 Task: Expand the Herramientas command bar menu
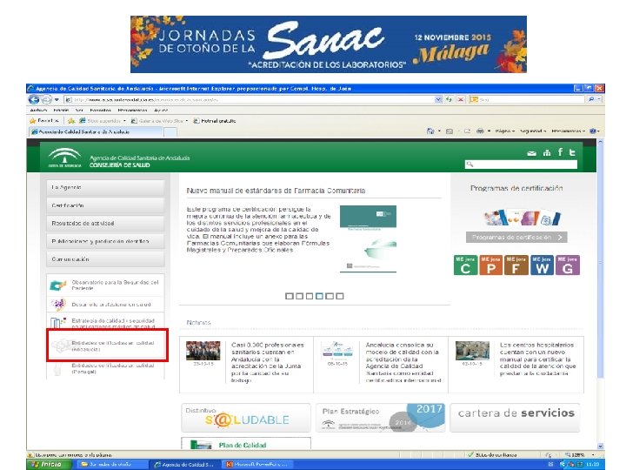[x=568, y=131]
